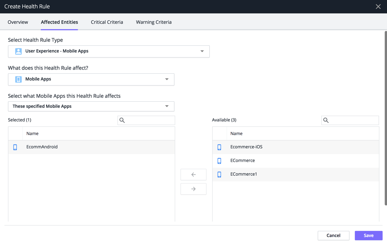
Task: Click the Ecommerce-iOS phone icon
Action: tap(219, 147)
